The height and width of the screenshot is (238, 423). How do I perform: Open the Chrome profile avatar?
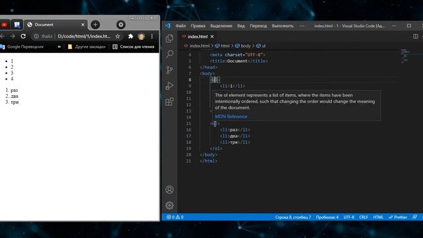(x=141, y=36)
